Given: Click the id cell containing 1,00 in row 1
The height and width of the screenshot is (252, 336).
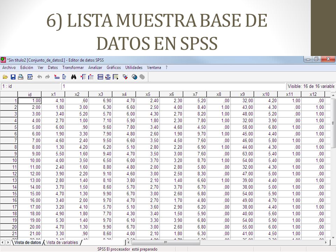Looking at the screenshot, I should [x=29, y=100].
